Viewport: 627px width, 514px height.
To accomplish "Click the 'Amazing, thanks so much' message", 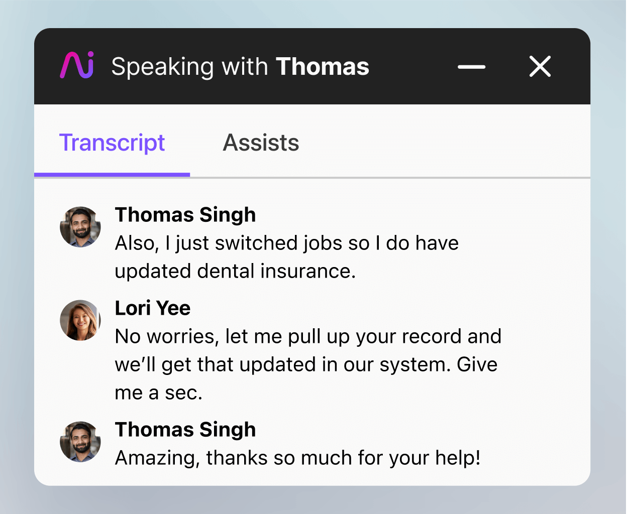I will pyautogui.click(x=298, y=457).
